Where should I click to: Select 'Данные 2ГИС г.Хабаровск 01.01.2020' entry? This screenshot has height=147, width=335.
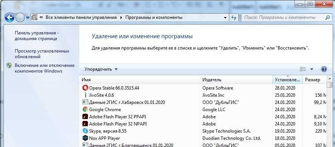(127, 102)
